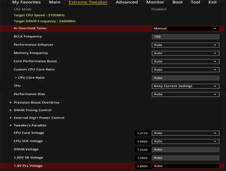Switch to the Advanced tab

(x=127, y=2)
